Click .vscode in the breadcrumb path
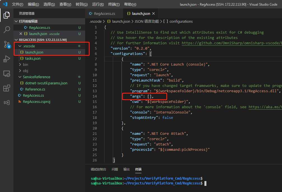Viewport: 282px width, 192px height. [x=96, y=21]
